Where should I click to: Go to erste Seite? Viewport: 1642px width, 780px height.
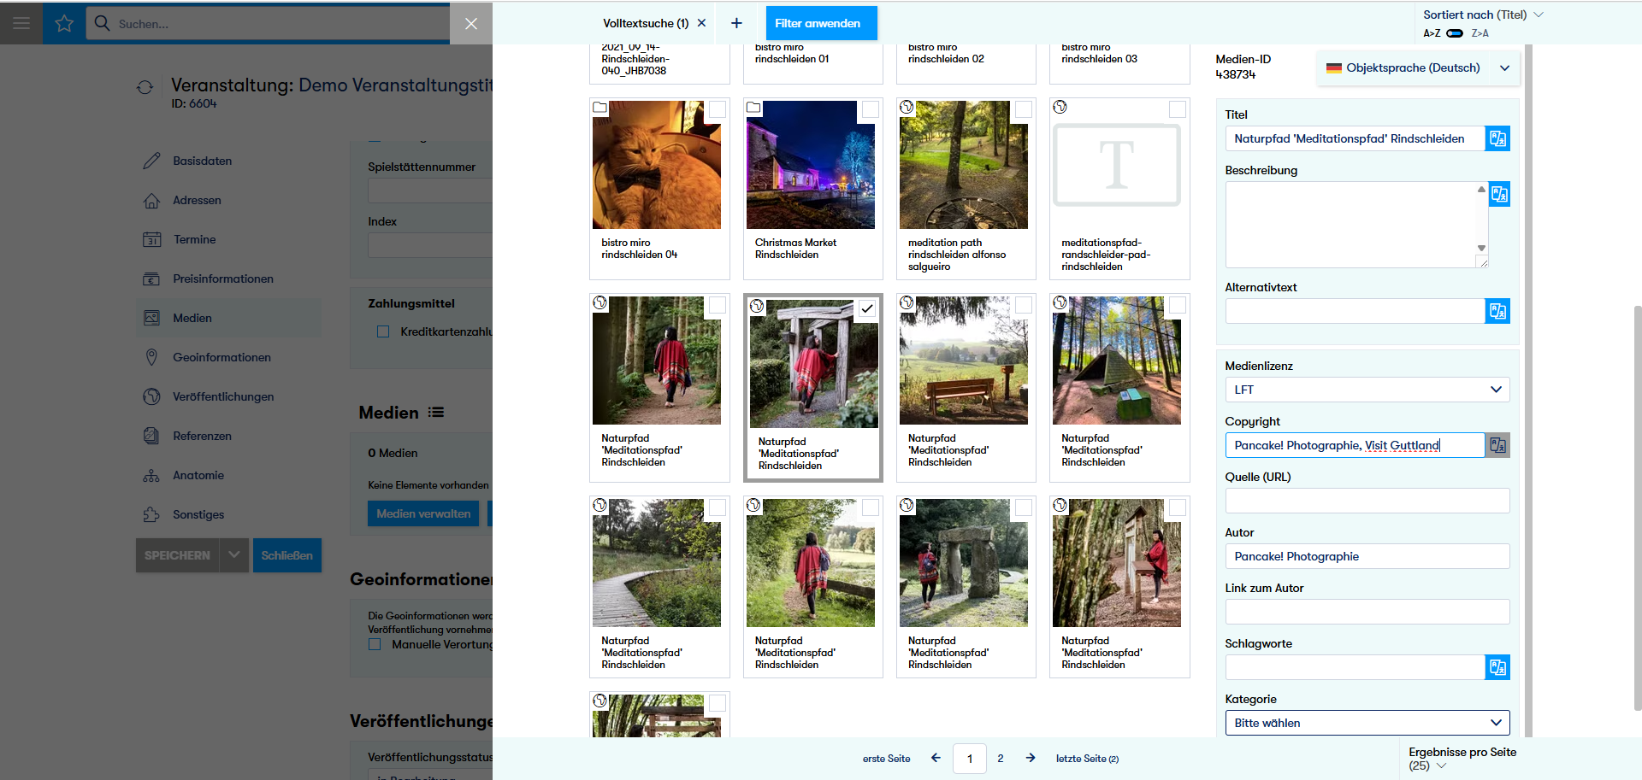[886, 759]
